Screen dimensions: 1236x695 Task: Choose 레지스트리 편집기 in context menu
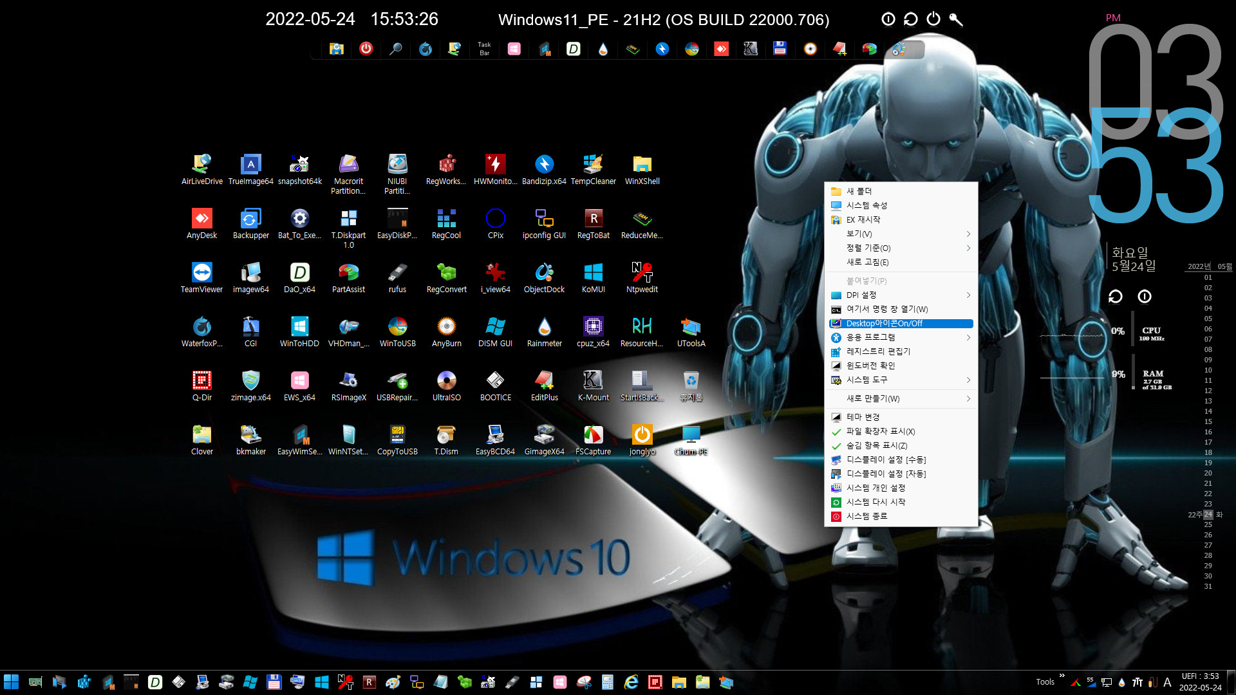901,351
